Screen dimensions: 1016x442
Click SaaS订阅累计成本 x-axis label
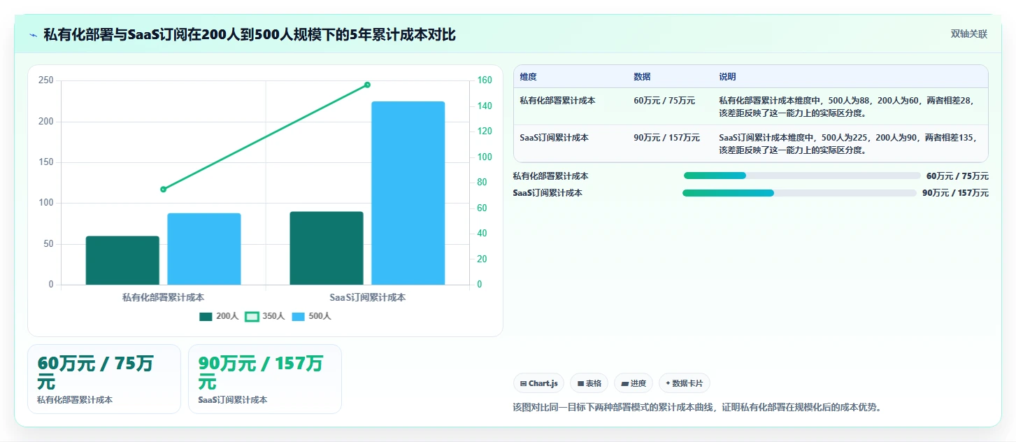[x=368, y=297]
